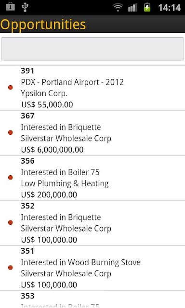Image resolution: width=185 pixels, height=308 pixels.
Task: Select the red dot beside opportunity 352
Action: 11,222
